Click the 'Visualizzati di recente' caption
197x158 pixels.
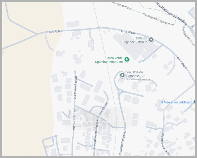[138, 79]
